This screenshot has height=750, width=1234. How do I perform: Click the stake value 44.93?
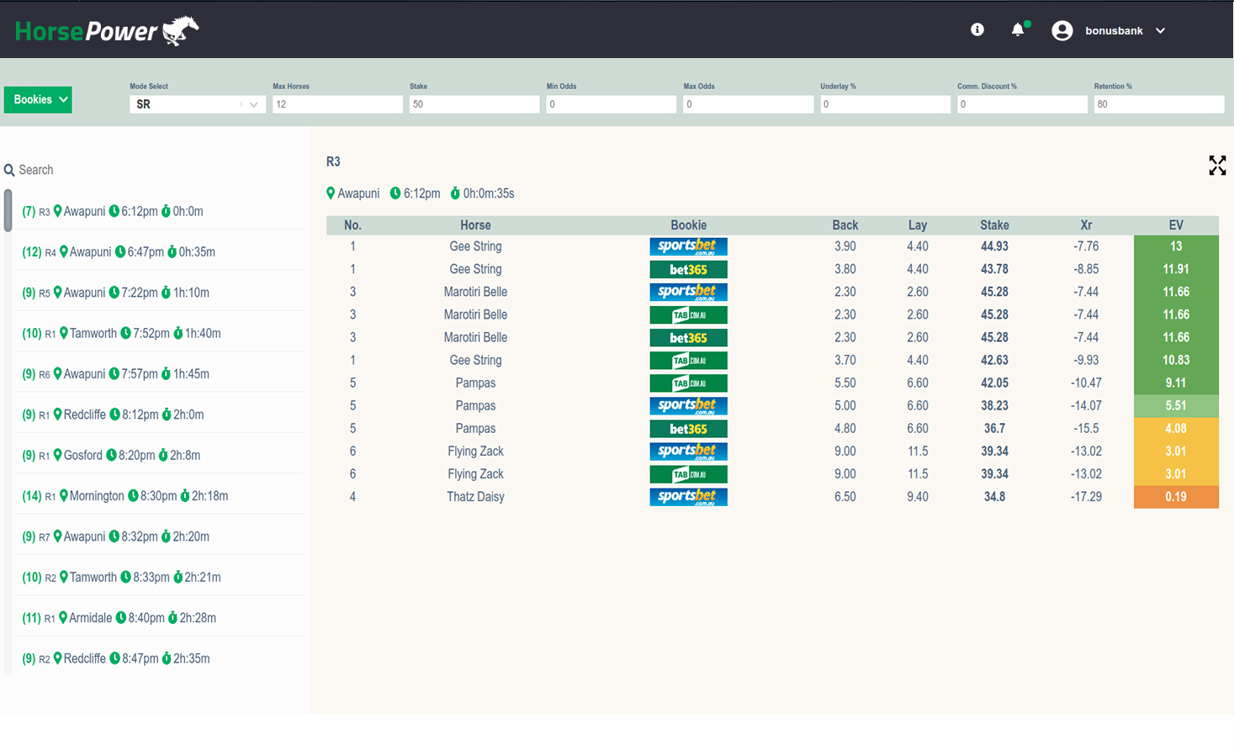tap(994, 246)
